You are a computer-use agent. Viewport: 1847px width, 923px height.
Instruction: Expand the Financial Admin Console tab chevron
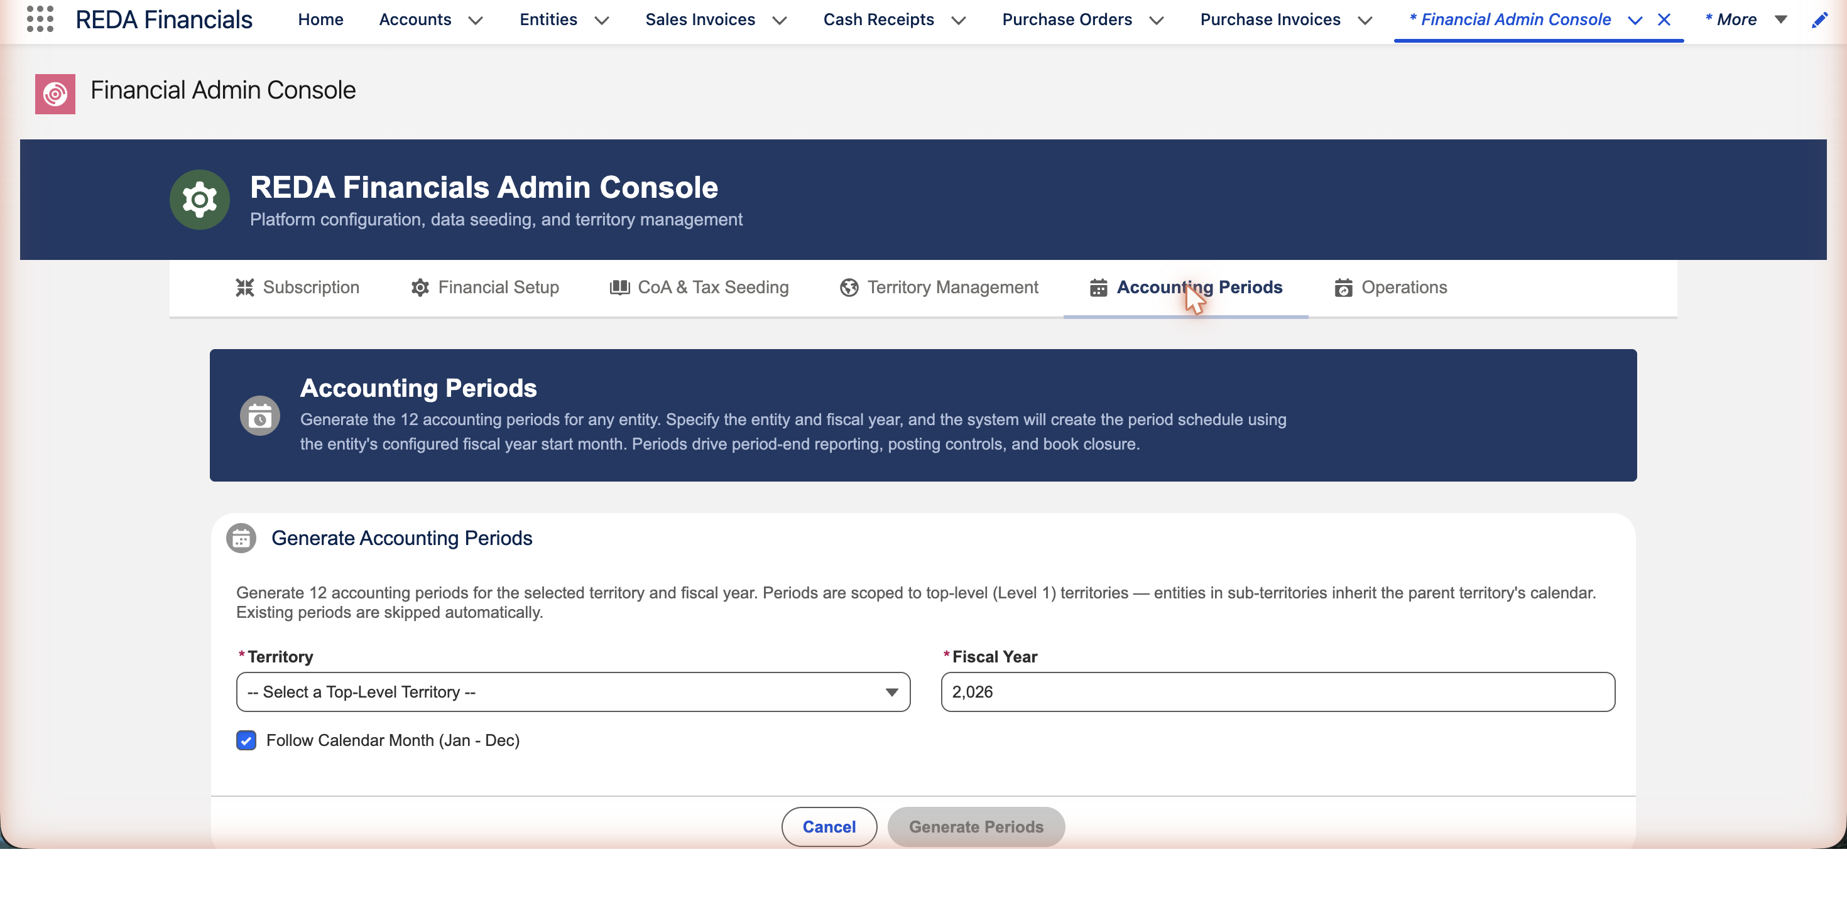coord(1635,21)
